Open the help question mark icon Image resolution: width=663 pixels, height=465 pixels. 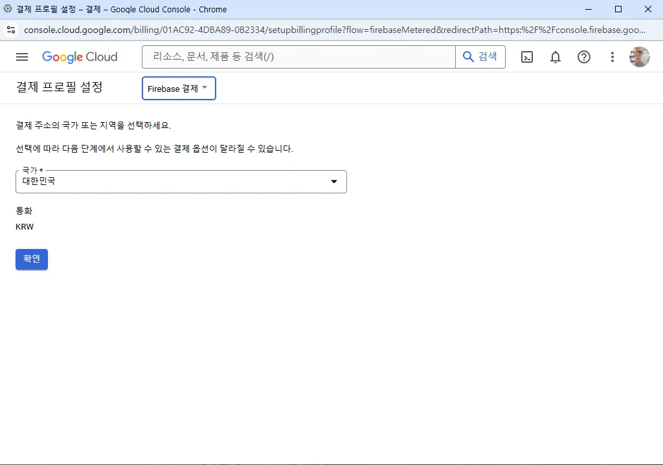pos(584,57)
